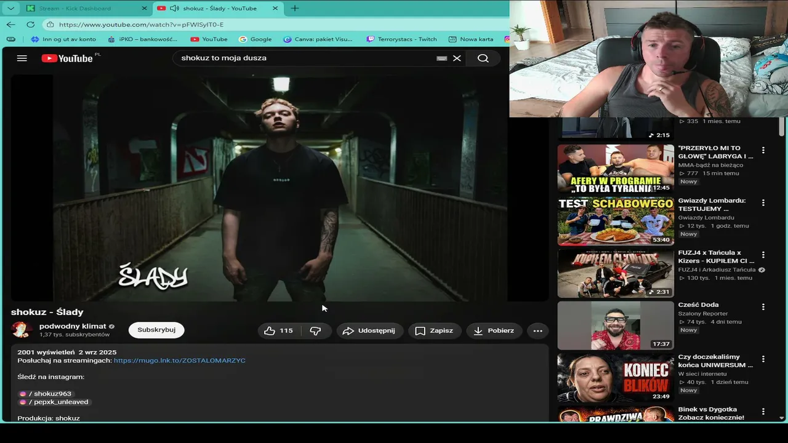788x443 pixels.
Task: Mute the YouTube tab via speaker icon
Action: click(174, 9)
